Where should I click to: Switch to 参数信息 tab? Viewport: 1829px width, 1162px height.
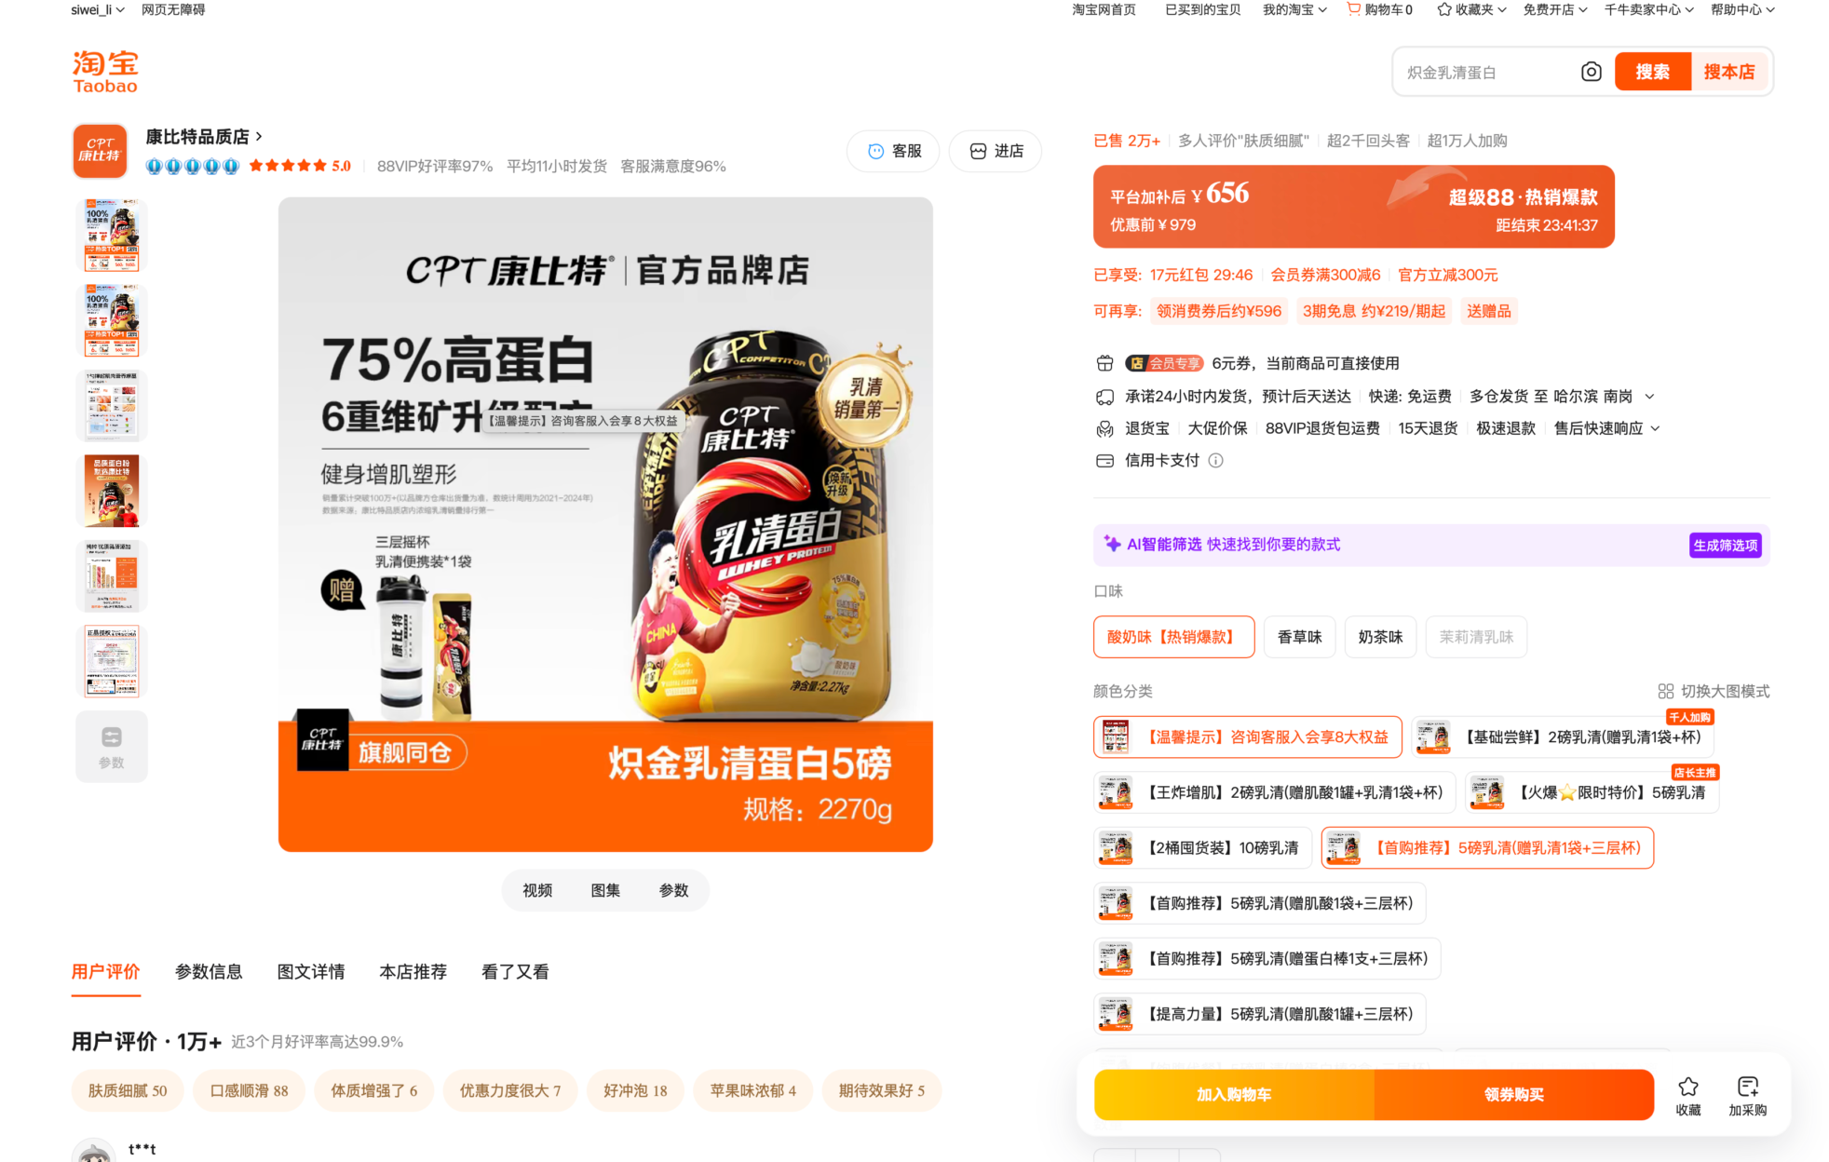[209, 971]
